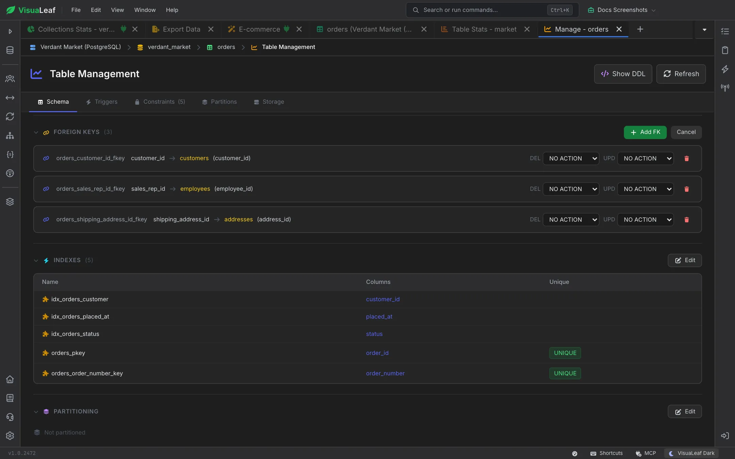Click Edit button for Indexes section
The height and width of the screenshot is (459, 735).
(685, 260)
